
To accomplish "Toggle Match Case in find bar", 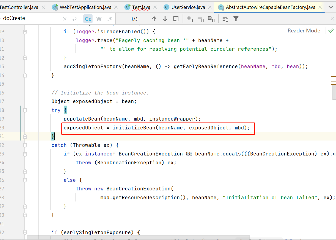I will pyautogui.click(x=88, y=19).
